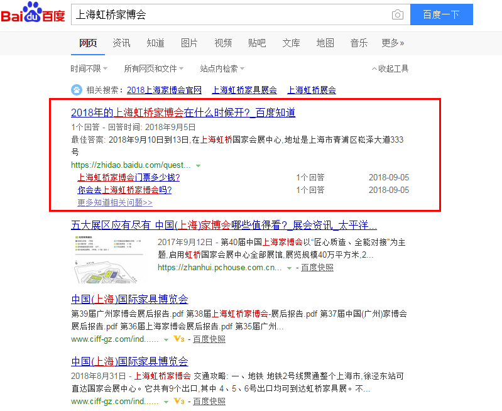Expand arrow after first www.ciff-gz.com URL
Image resolution: width=502 pixels, height=411 pixels.
tap(166, 339)
